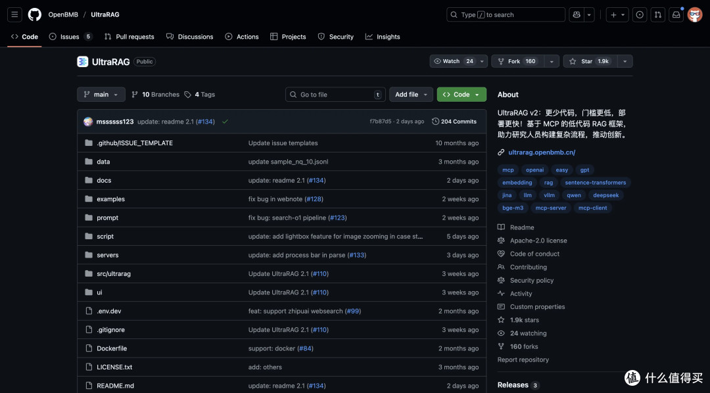The height and width of the screenshot is (393, 710).
Task: Switch to the Projects tab
Action: (288, 37)
